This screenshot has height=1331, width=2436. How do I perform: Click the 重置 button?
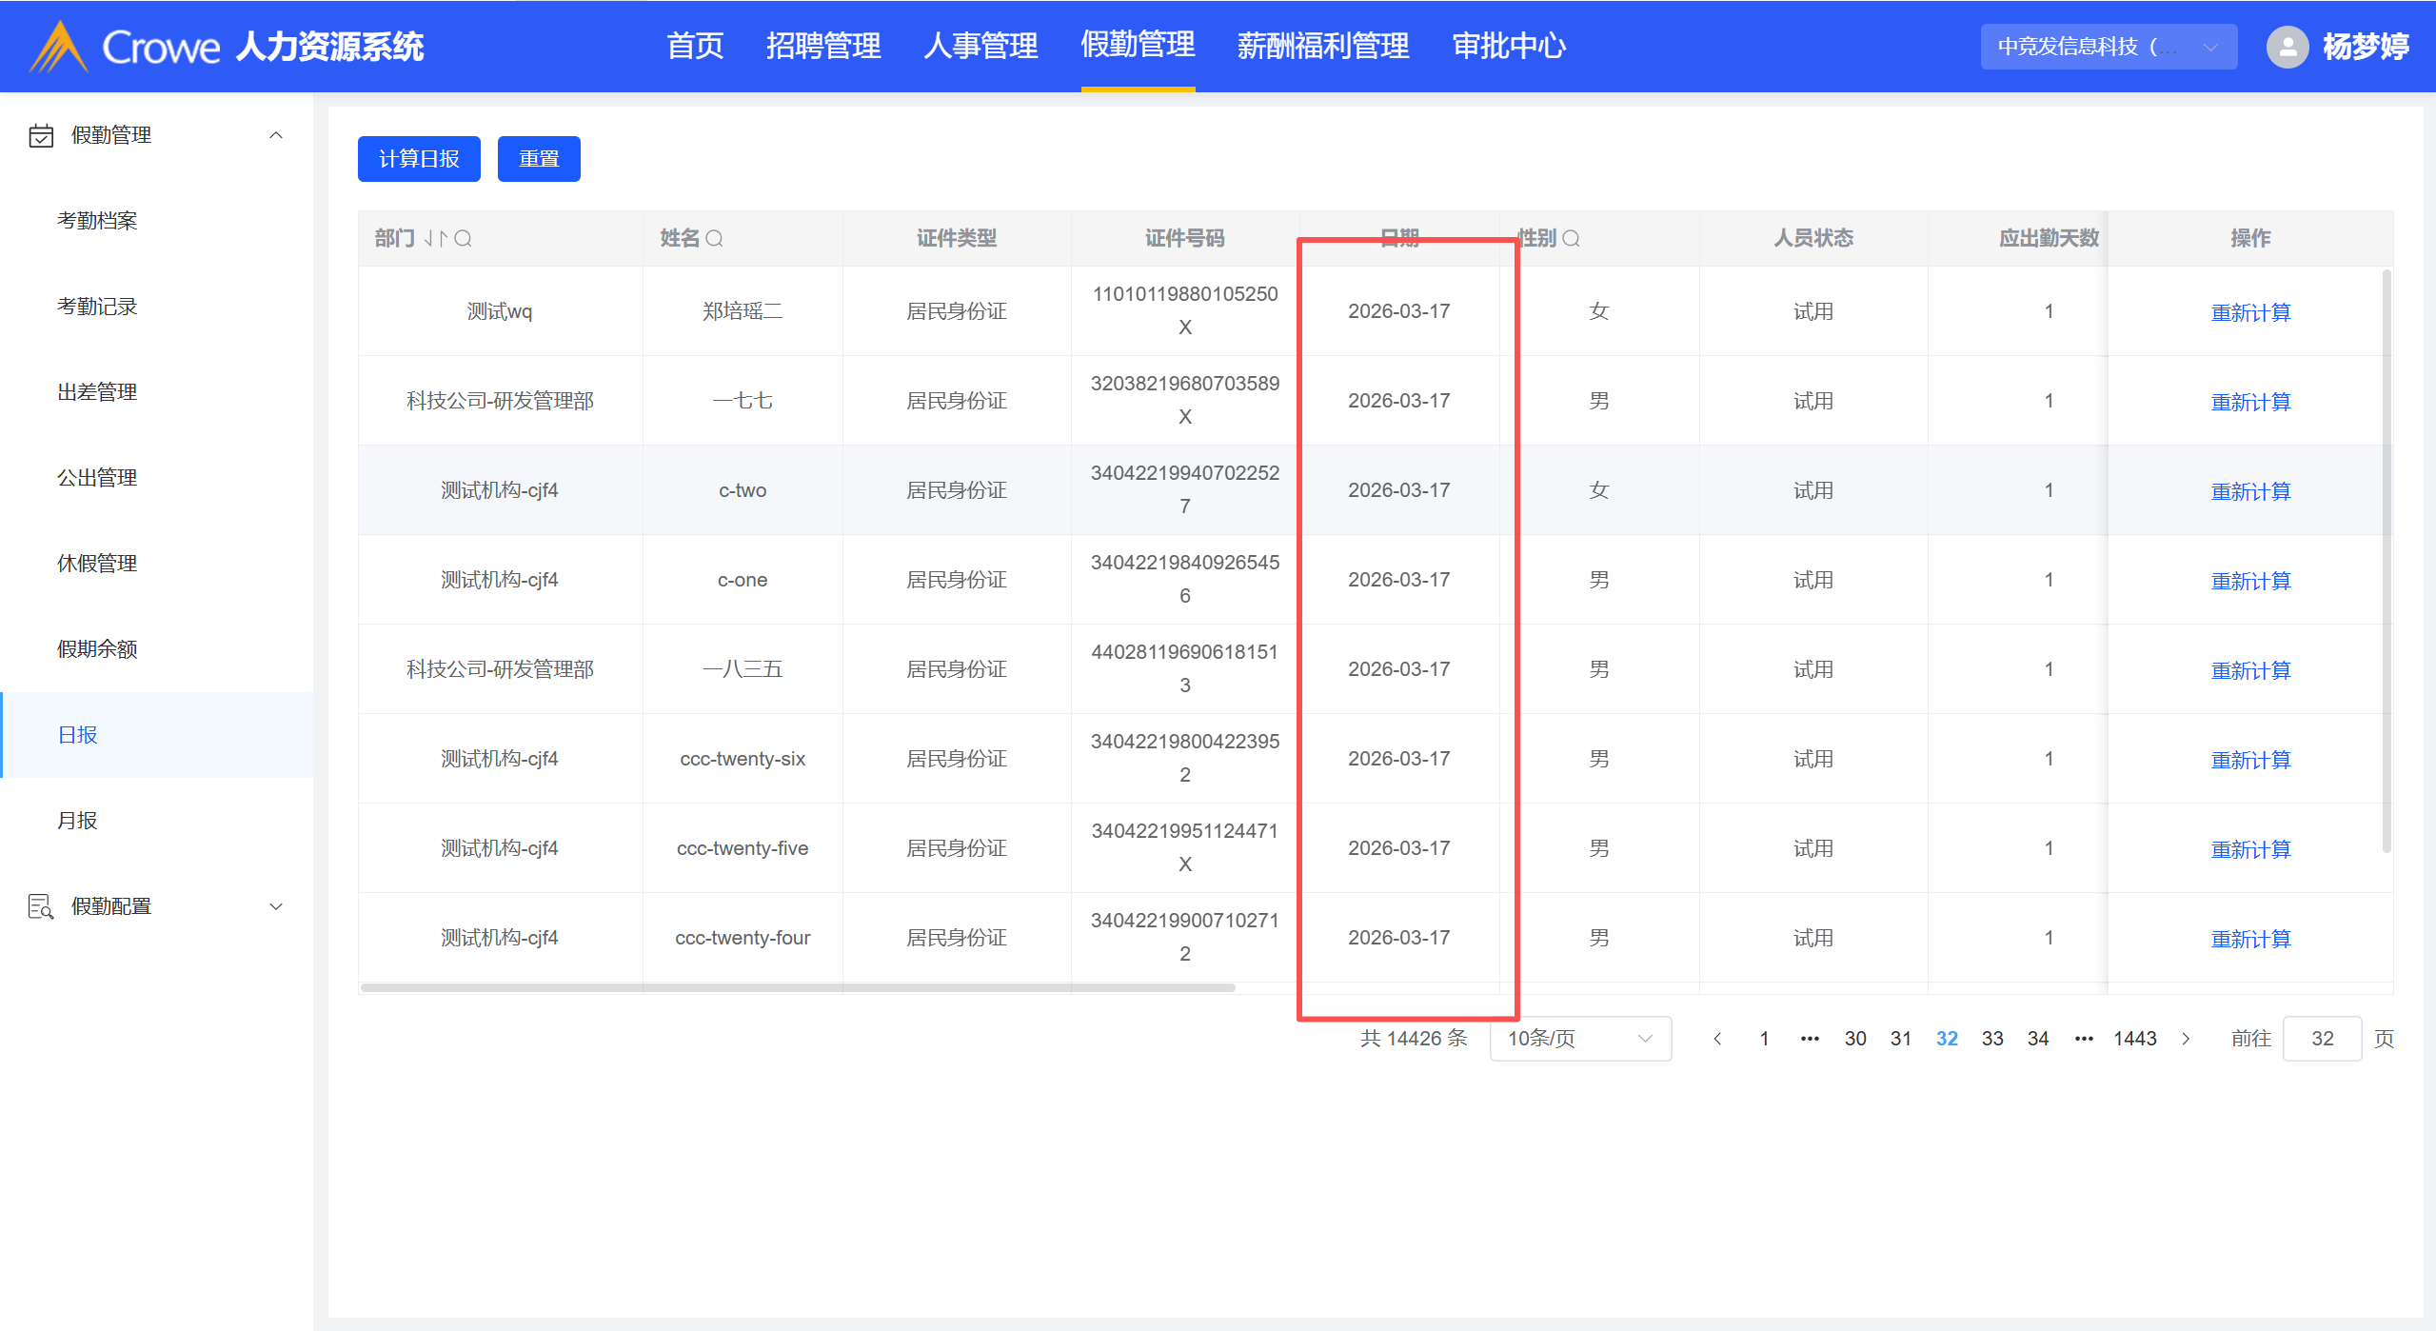coord(539,159)
